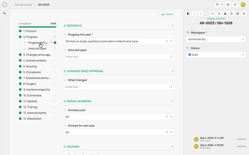Click the AR-0003 breadcrumb
Screen dimensions: 249x155
44,5
